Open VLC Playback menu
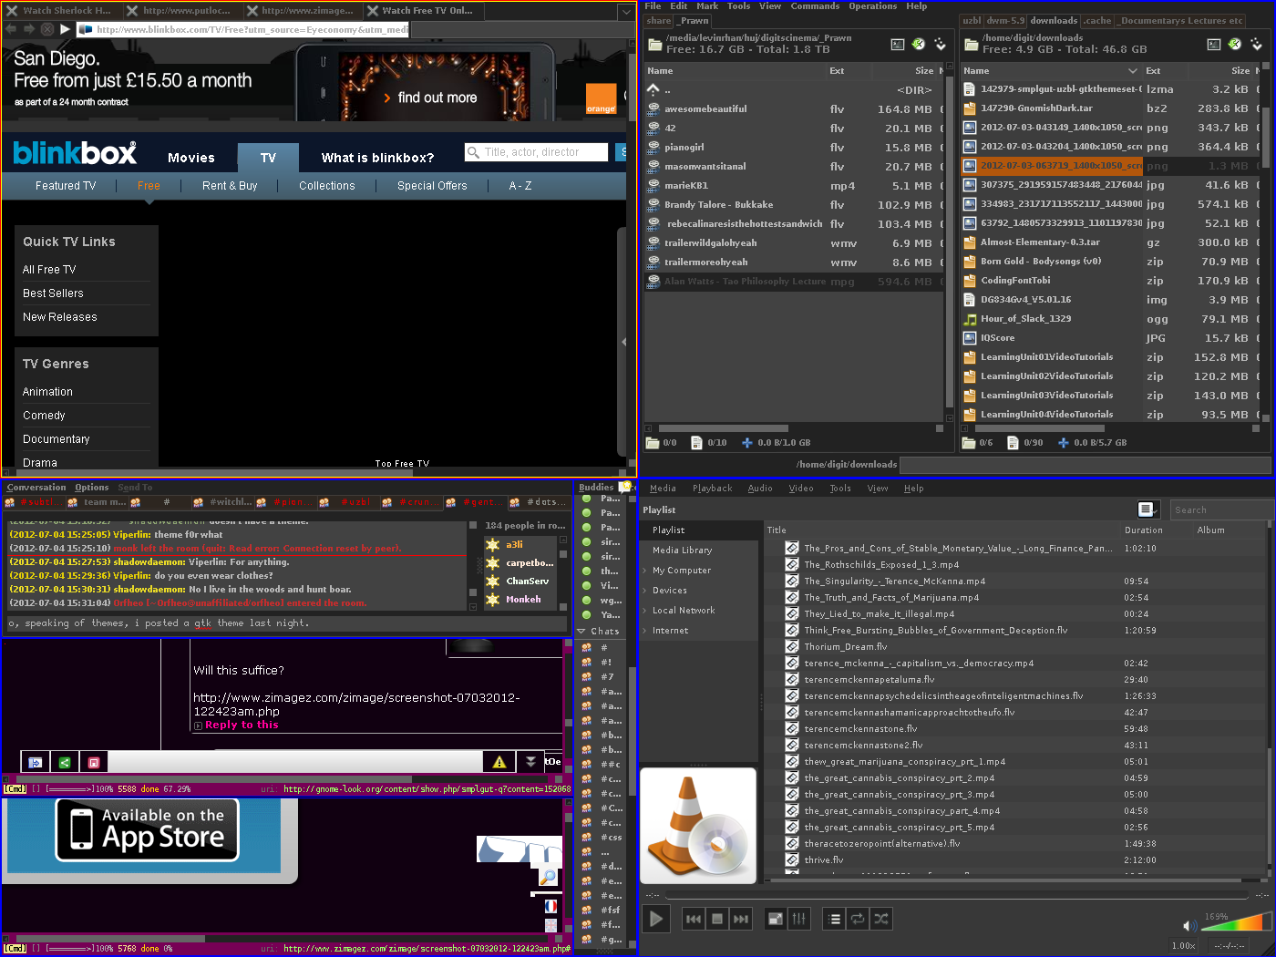 pyautogui.click(x=712, y=489)
